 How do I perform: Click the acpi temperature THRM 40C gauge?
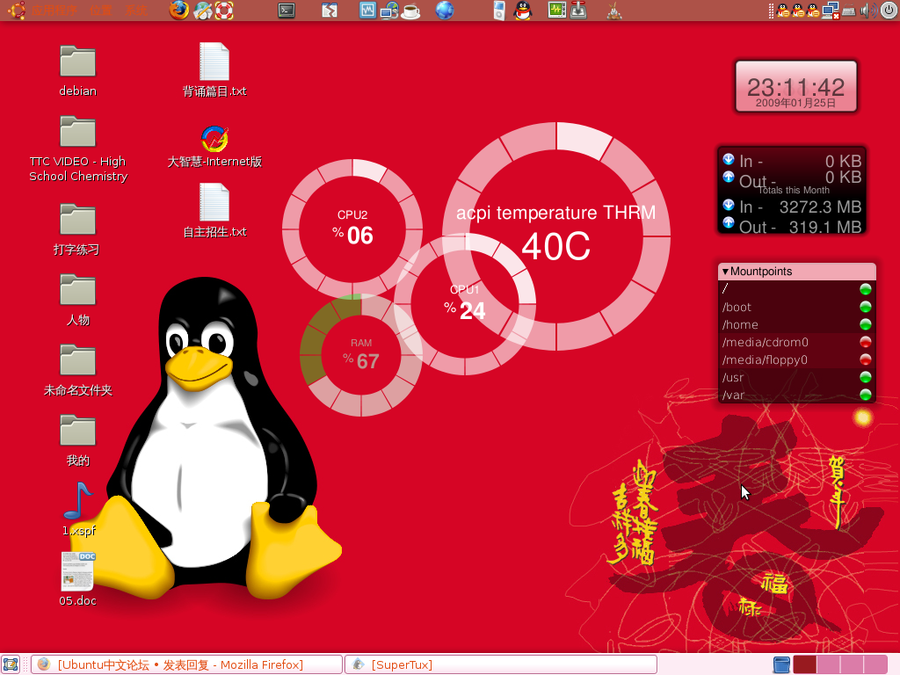pos(555,236)
